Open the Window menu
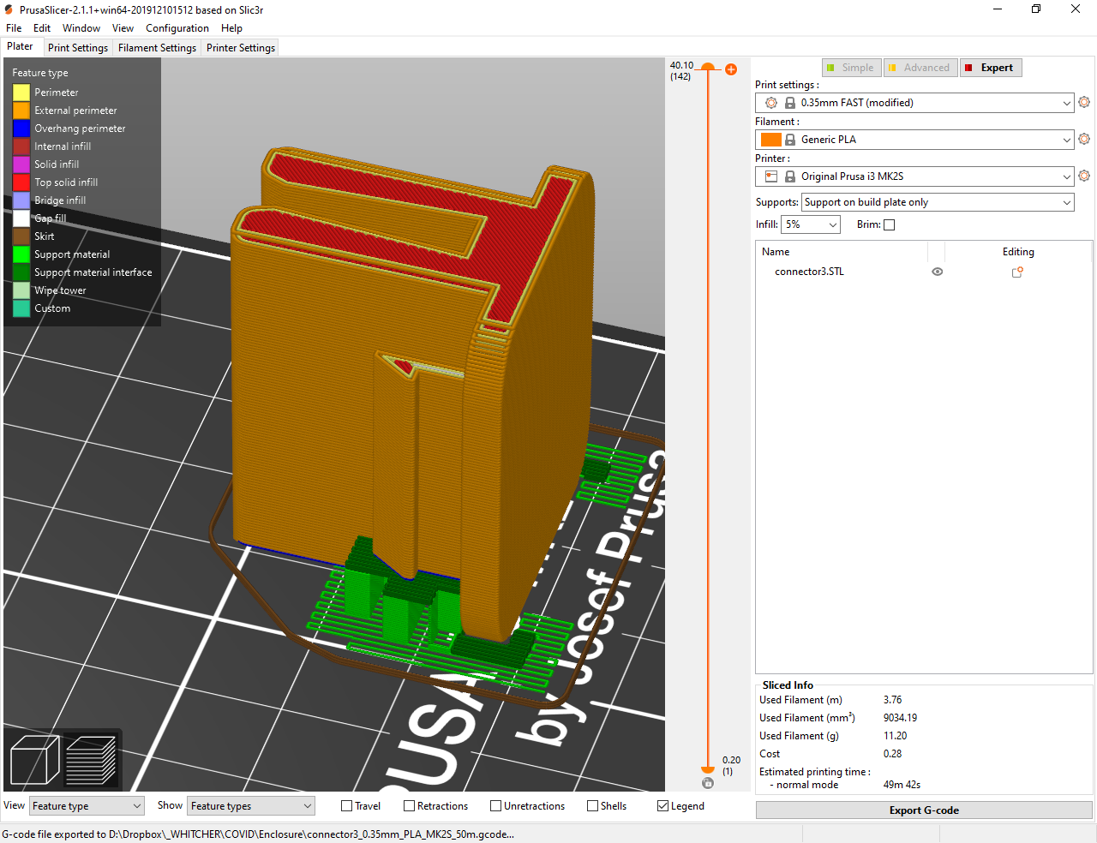Viewport: 1097px width, 843px height. [x=81, y=28]
